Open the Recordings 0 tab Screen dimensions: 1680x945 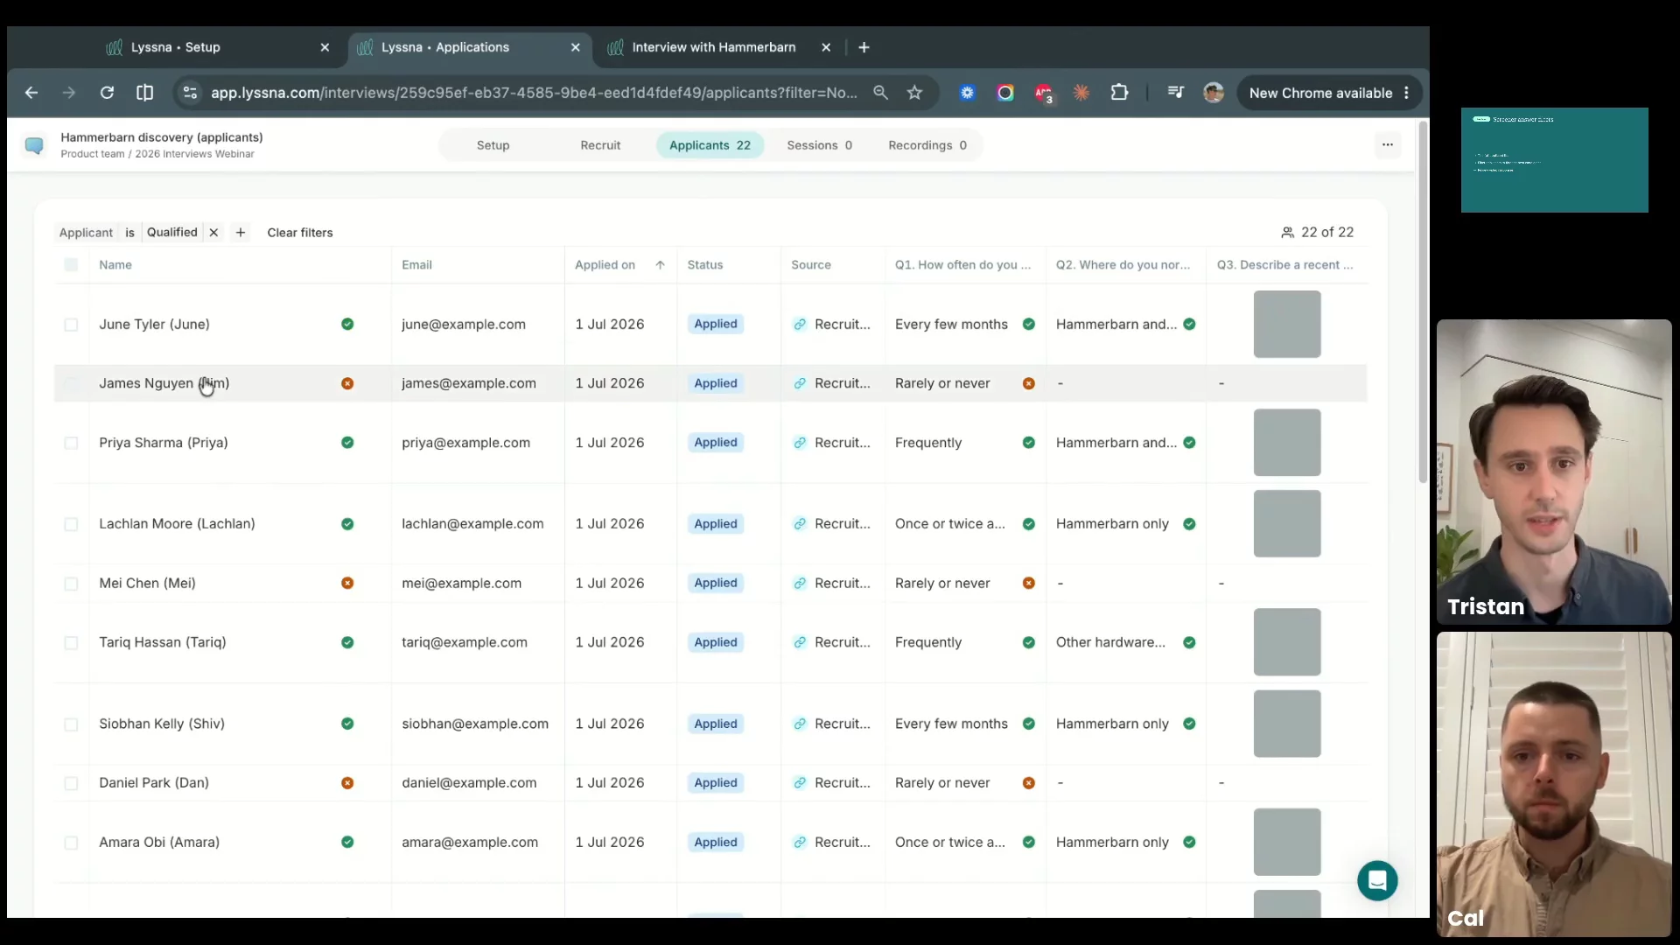[927, 145]
